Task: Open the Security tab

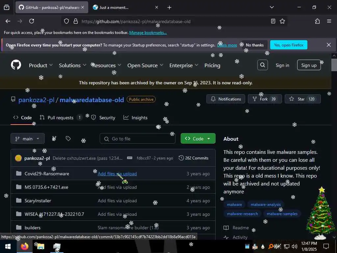Action: [x=103, y=118]
